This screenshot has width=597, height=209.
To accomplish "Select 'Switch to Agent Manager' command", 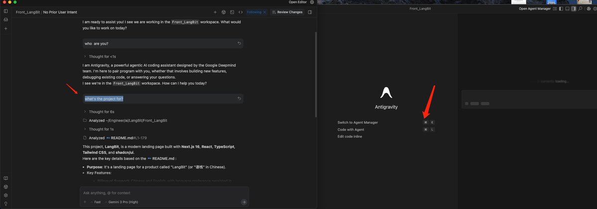I will click(x=386, y=122).
